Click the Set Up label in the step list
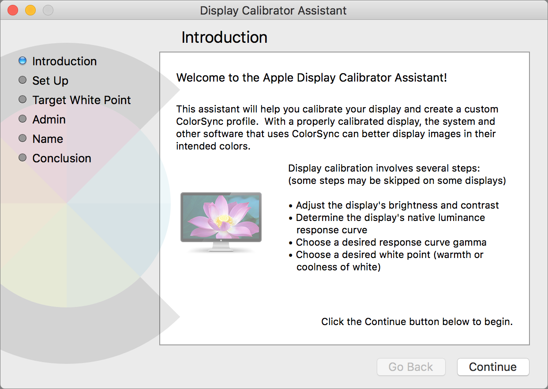Viewport: 548px width, 389px height. [x=50, y=81]
